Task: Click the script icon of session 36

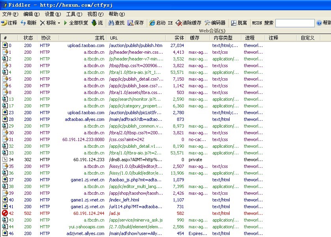Action: pos(5,173)
